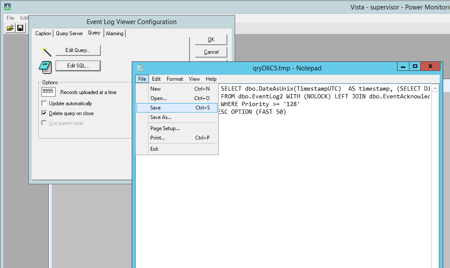Viewport: 450px width, 268px height.
Task: Choose Print... from the File menu
Action: (x=177, y=138)
